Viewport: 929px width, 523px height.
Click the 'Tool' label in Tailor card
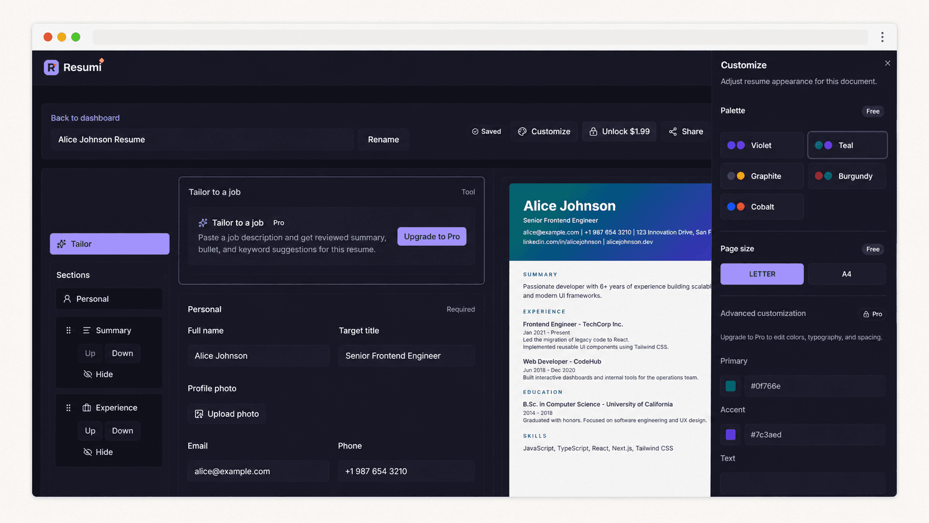(468, 192)
